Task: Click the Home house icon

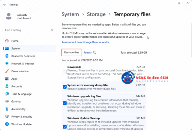Action: tap(7, 41)
